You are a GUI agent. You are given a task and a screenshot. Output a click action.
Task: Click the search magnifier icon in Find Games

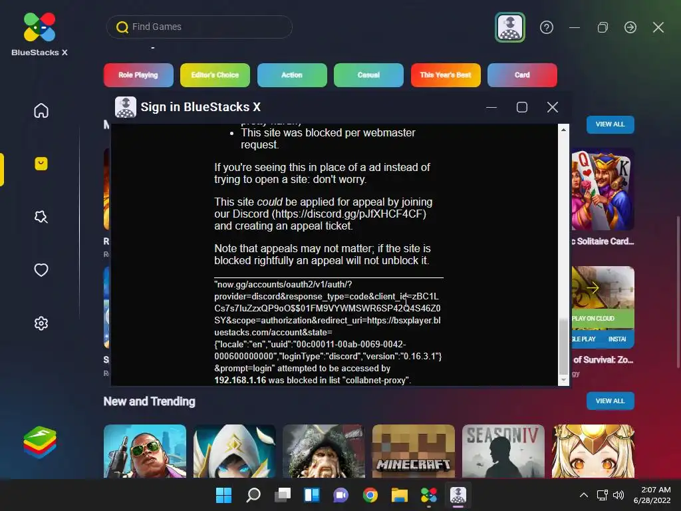pos(122,27)
